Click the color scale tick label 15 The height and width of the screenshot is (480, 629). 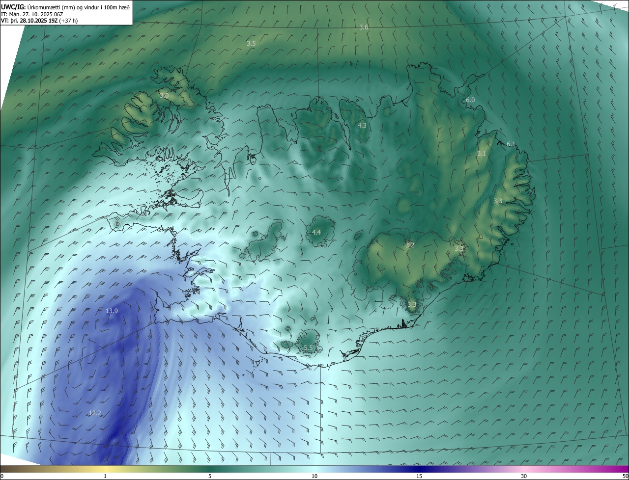[x=419, y=476]
